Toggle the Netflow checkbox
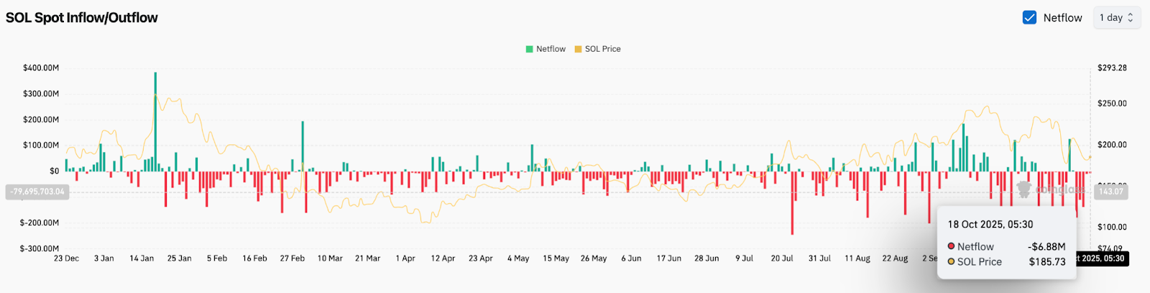 1029,18
